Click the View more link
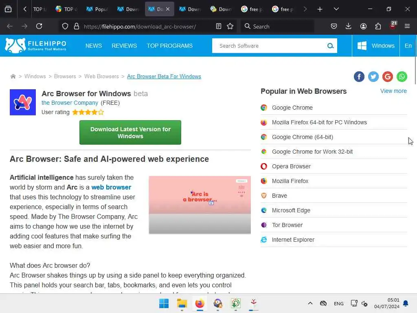The height and width of the screenshot is (313, 417). pyautogui.click(x=393, y=91)
